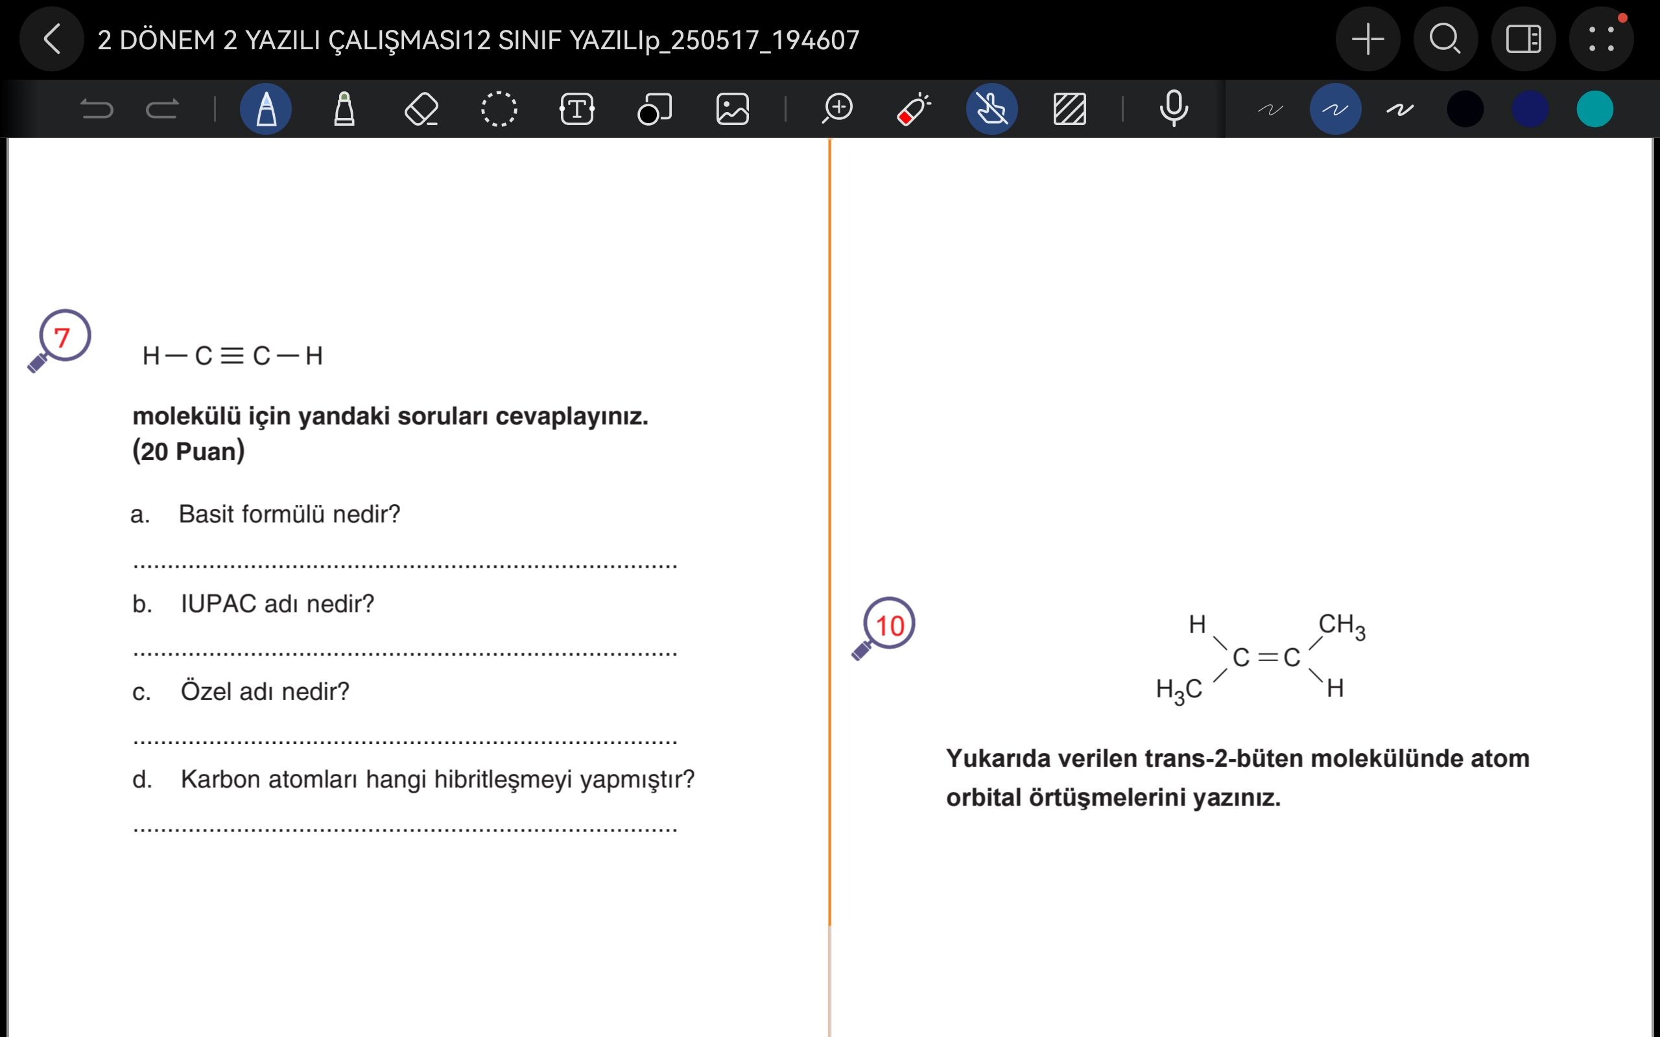Select the Highlighter tool

click(x=344, y=109)
